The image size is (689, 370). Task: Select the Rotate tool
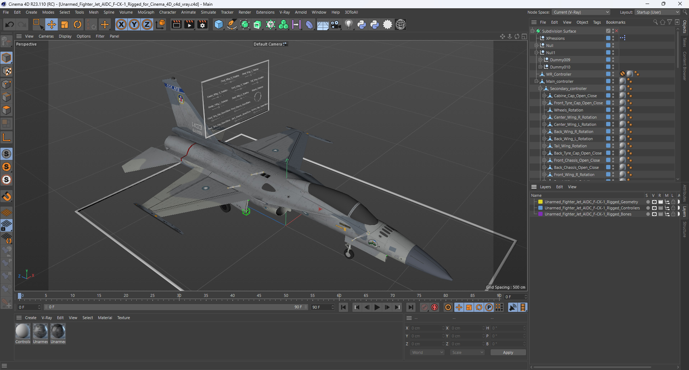pos(78,24)
